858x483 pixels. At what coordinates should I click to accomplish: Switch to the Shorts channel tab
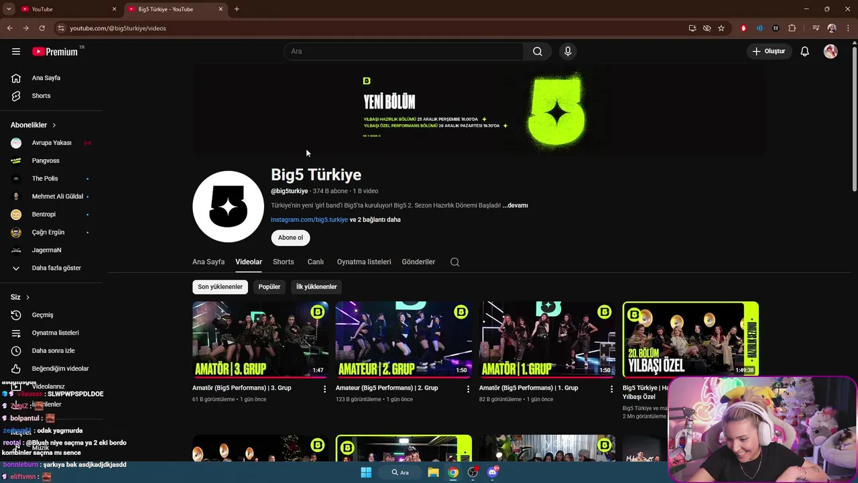coord(284,262)
